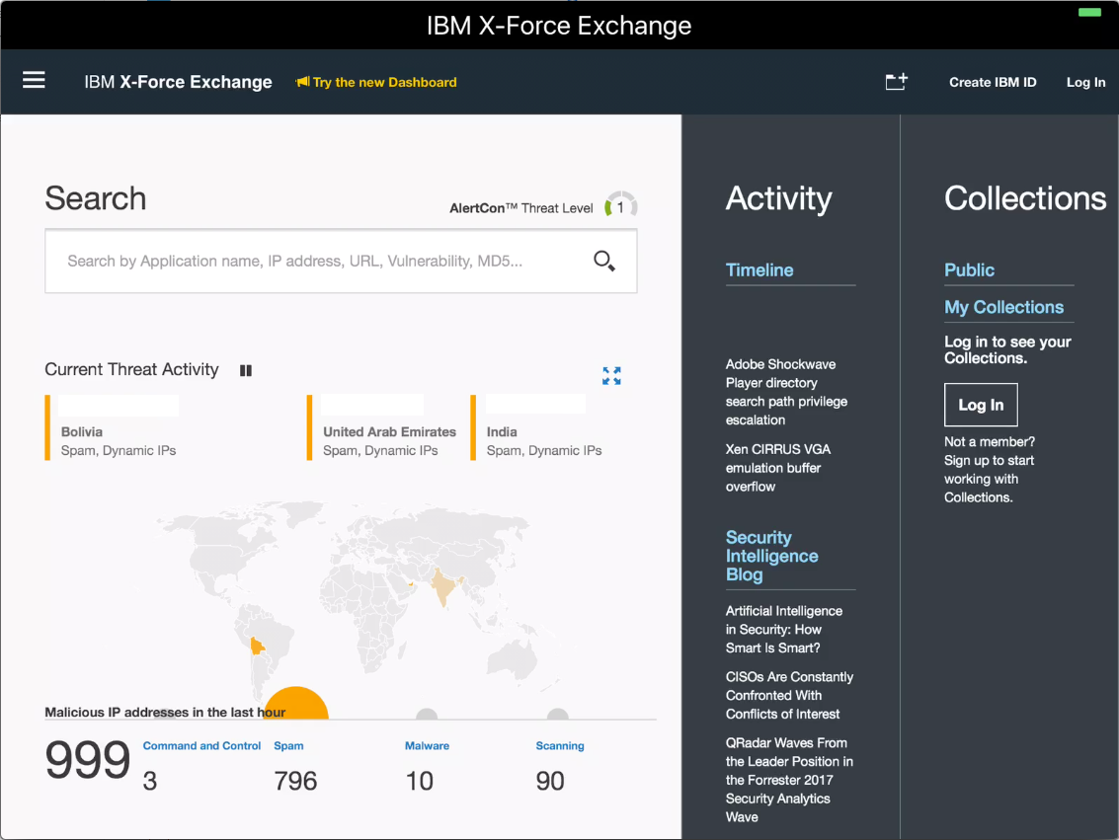Click the search input field
Viewport: 1119px width, 840px height.
click(341, 261)
